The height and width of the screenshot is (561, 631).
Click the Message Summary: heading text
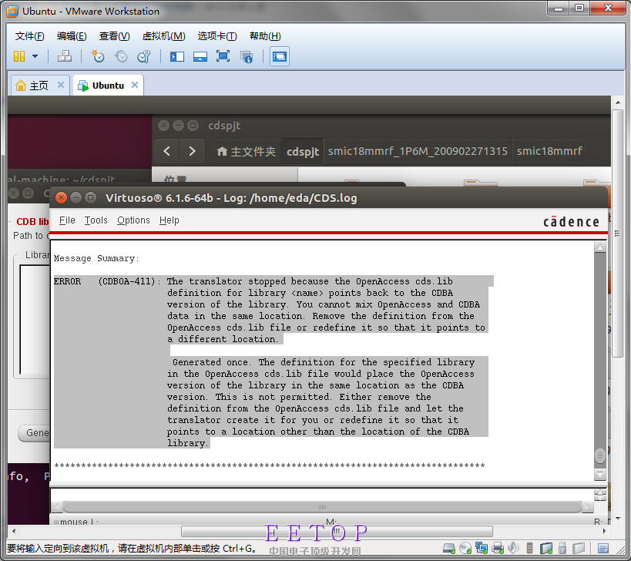(96, 258)
